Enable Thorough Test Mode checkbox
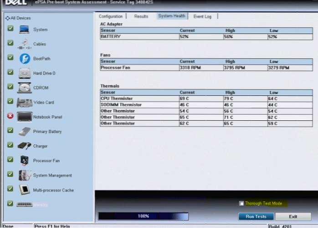Viewport: 318px width, 228px height. click(241, 203)
